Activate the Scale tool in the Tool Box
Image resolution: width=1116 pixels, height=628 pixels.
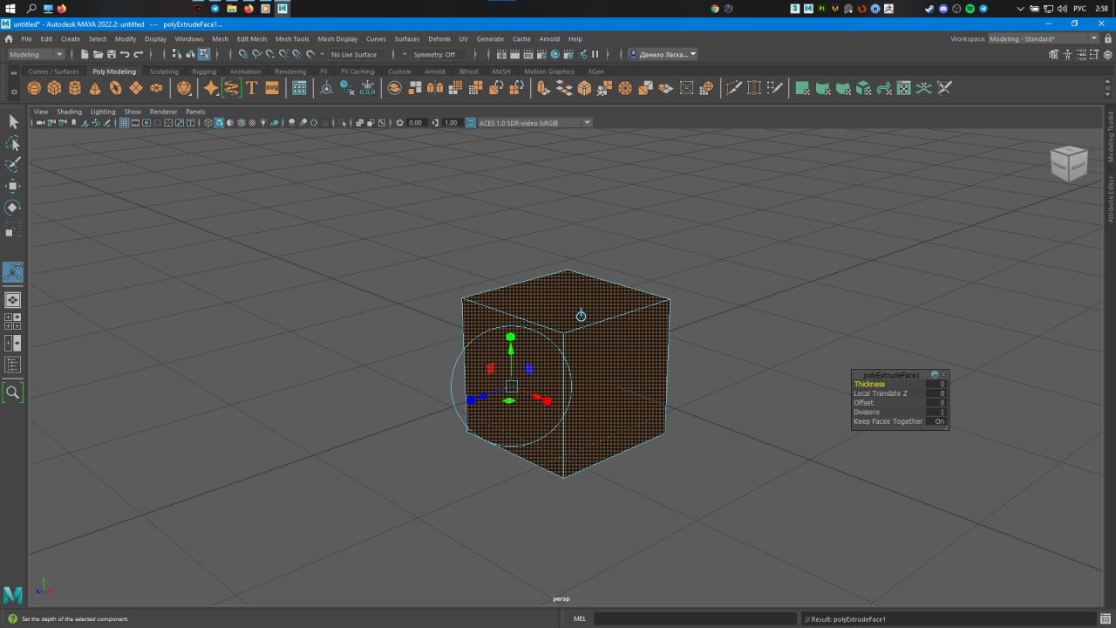coord(13,230)
